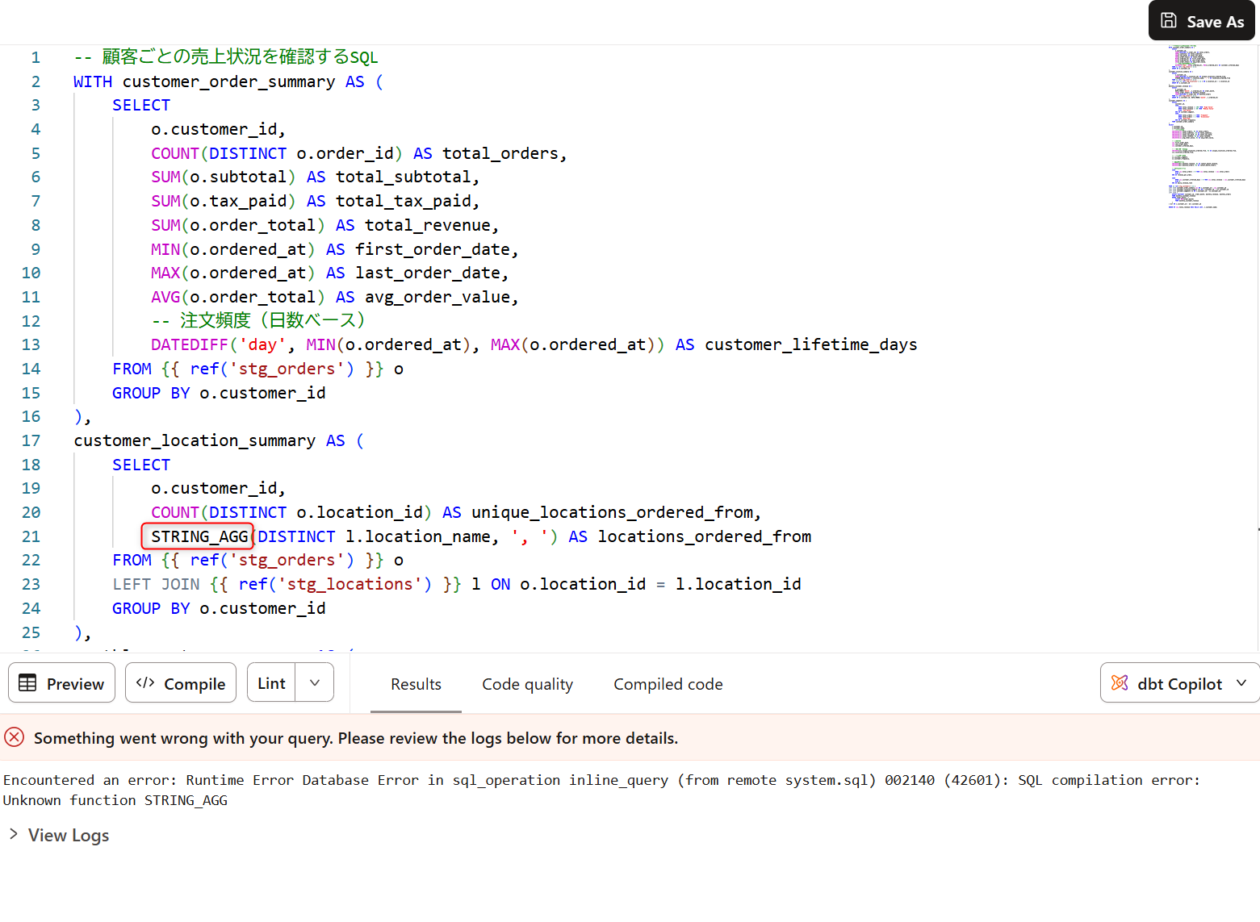Click GROUP BY keyword on line 15
The image size is (1260, 922).
151,393
